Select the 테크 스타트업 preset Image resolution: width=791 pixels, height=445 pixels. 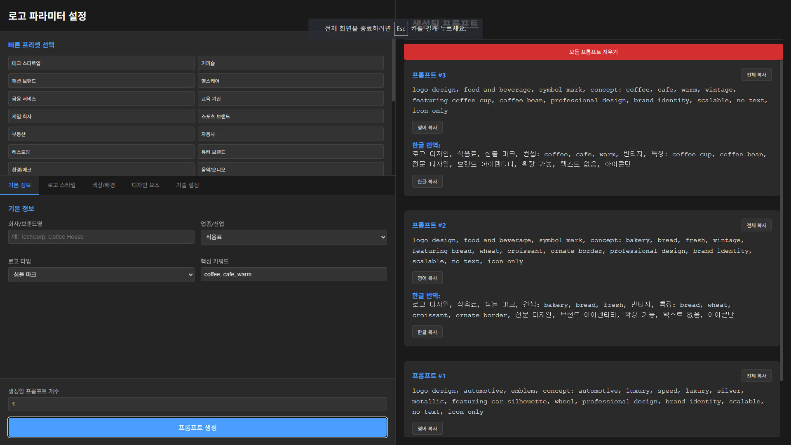101,63
